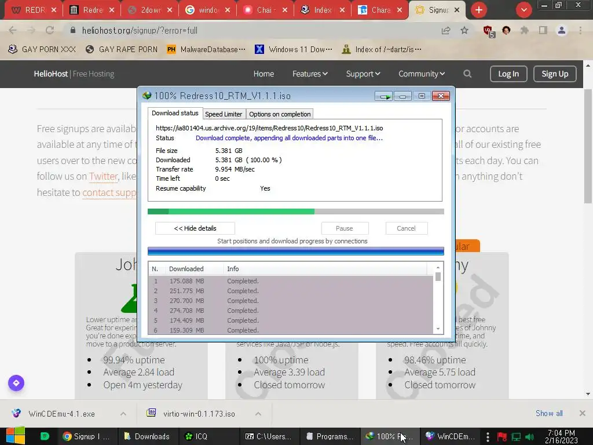Click the purple floating widget icon
Screen dimensions: 593x445
click(x=16, y=383)
